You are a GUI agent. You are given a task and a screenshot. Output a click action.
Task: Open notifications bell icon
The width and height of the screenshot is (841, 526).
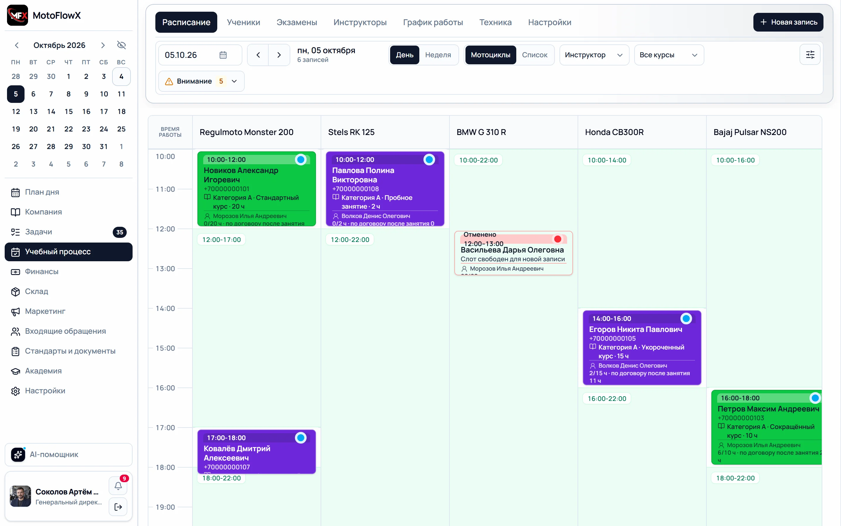click(x=118, y=486)
